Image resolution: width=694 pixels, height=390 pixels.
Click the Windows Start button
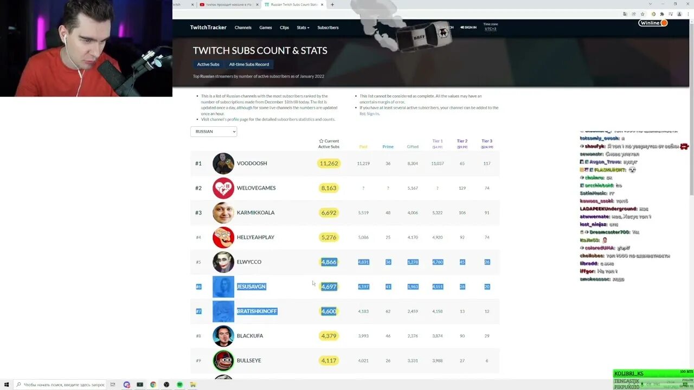pos(6,385)
